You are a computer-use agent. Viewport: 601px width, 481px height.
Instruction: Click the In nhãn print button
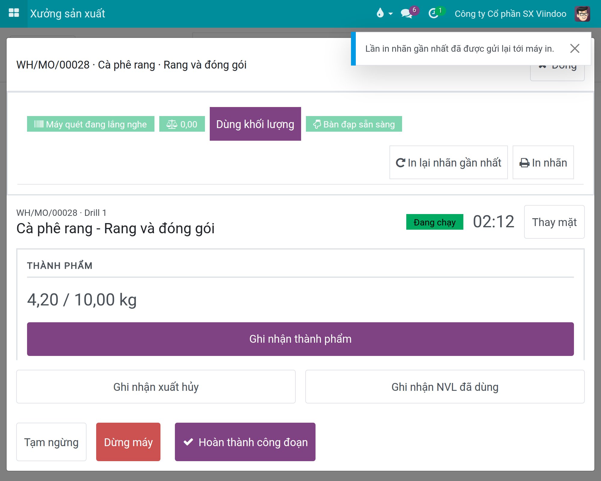pyautogui.click(x=543, y=162)
